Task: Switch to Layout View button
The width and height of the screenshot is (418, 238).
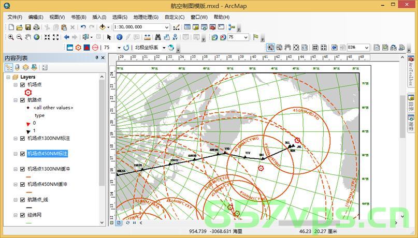Action: pyautogui.click(x=119, y=223)
